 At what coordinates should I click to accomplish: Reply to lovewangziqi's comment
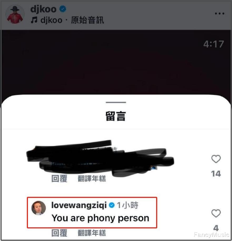point(59,233)
